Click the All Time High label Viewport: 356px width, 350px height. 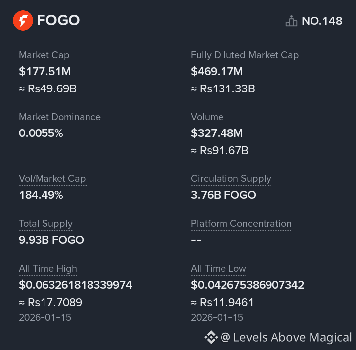[x=48, y=269]
